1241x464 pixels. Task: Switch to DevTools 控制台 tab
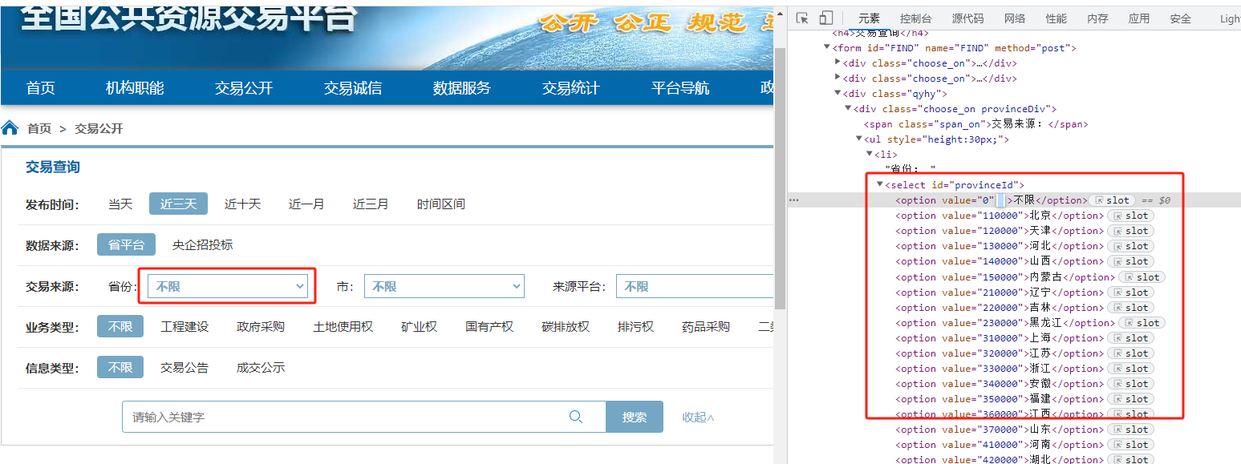click(x=915, y=18)
